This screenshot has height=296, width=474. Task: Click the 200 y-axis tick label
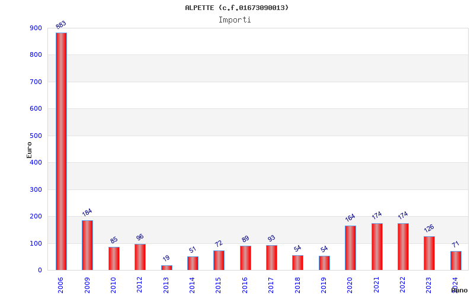point(36,217)
